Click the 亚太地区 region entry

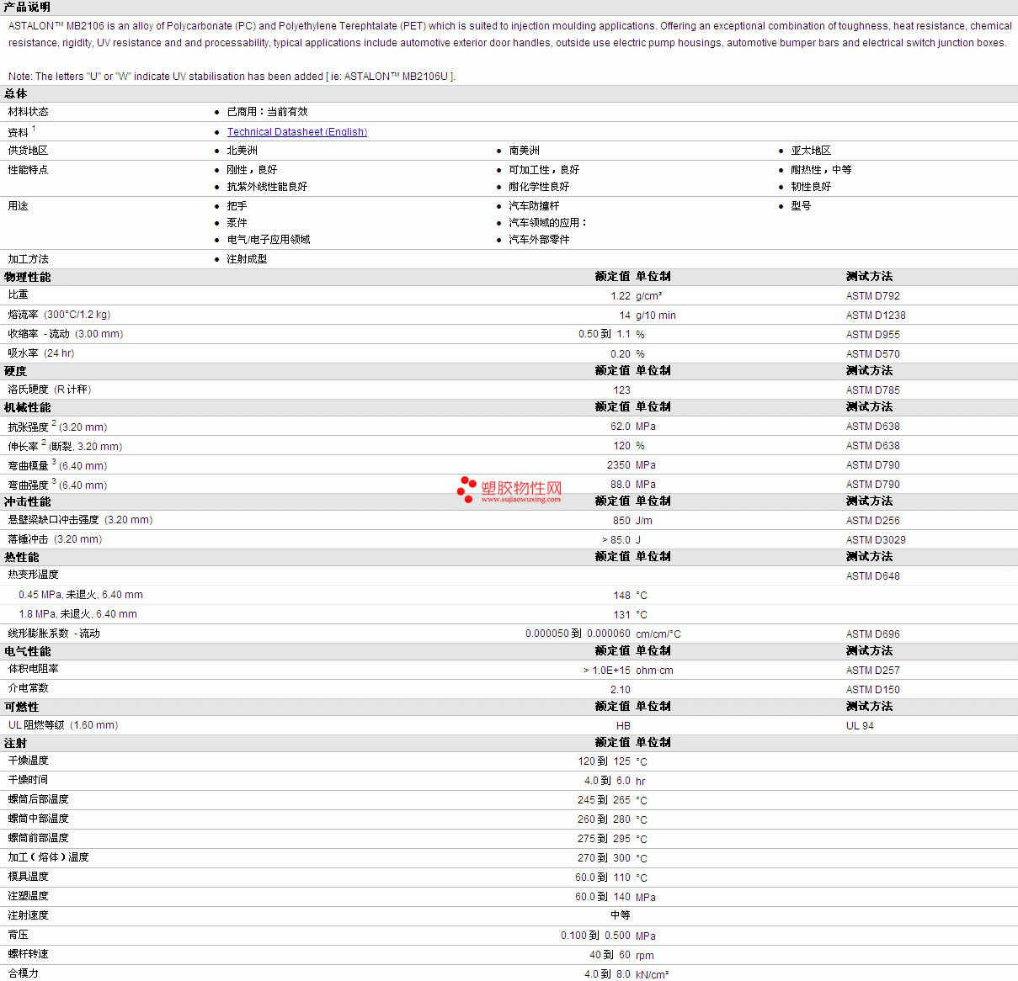coord(811,151)
